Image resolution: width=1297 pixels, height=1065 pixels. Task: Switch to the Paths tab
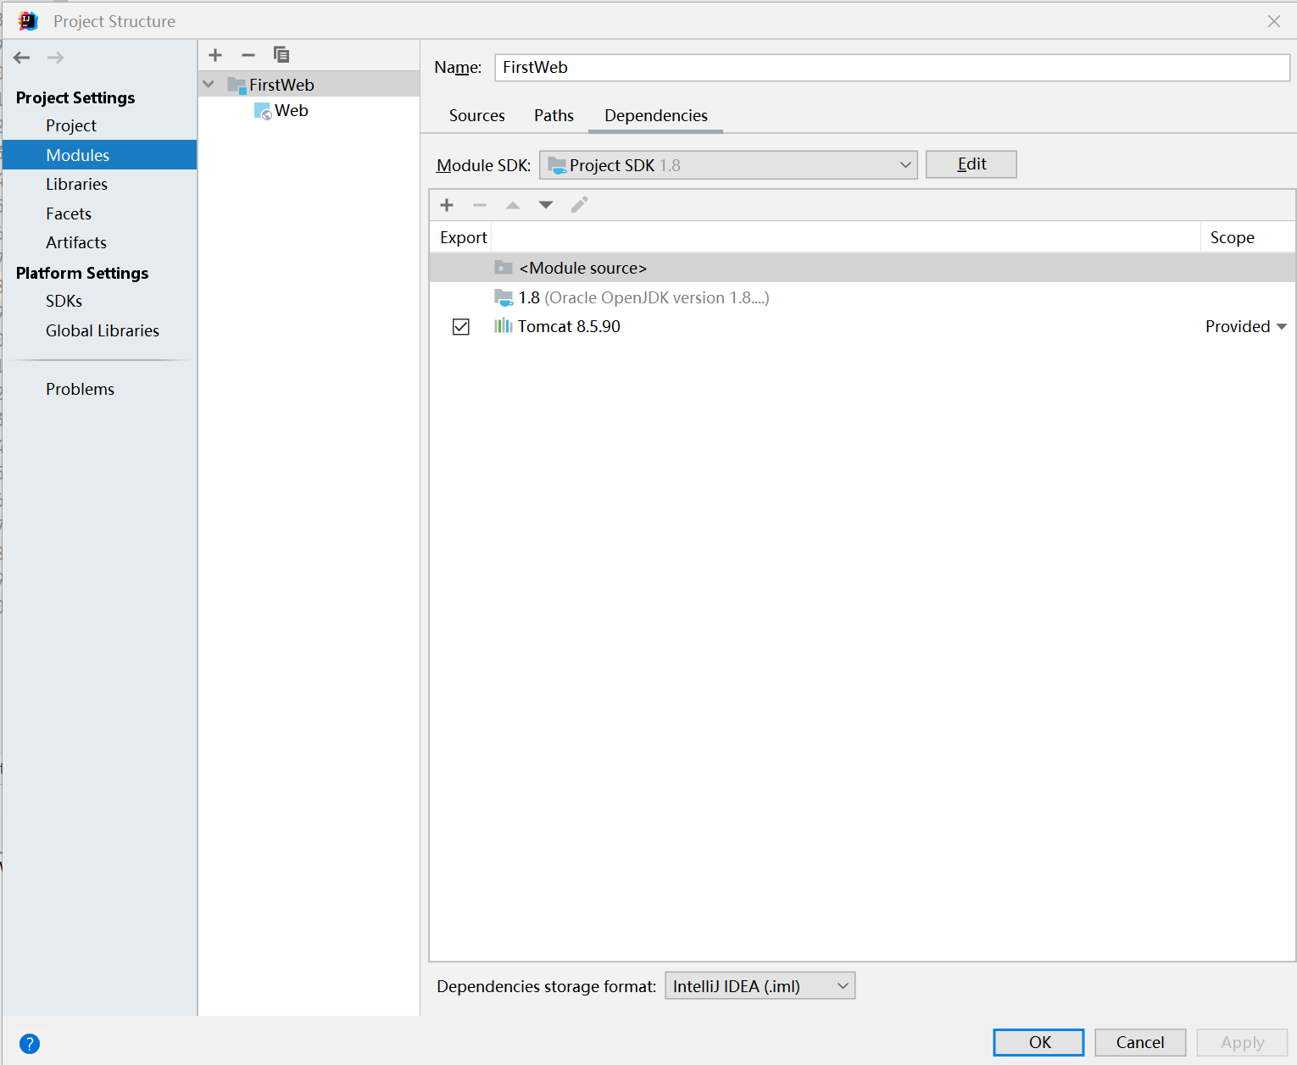tap(554, 115)
